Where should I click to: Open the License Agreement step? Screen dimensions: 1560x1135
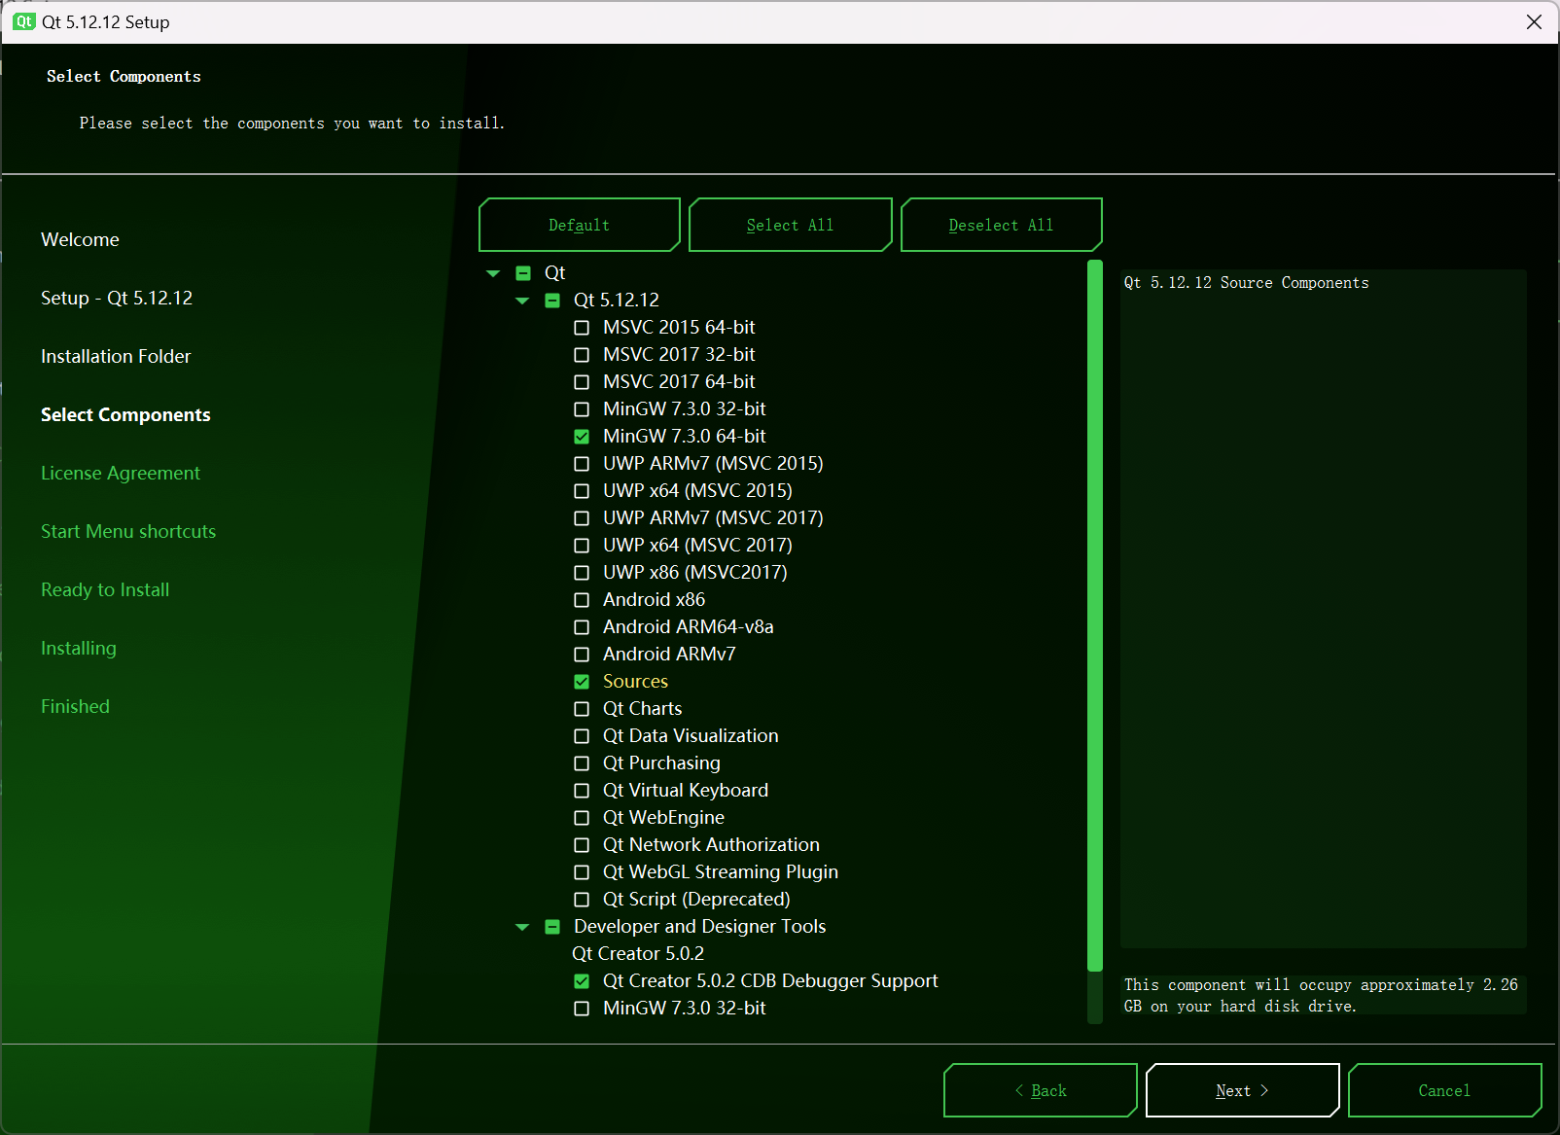point(121,473)
